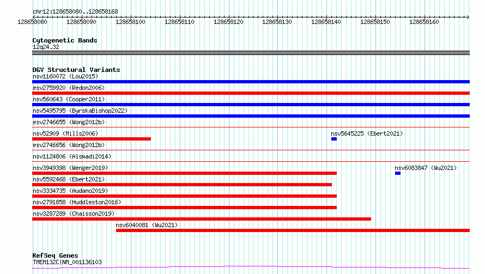Select the blue bar for nsv1160072

coord(251,82)
